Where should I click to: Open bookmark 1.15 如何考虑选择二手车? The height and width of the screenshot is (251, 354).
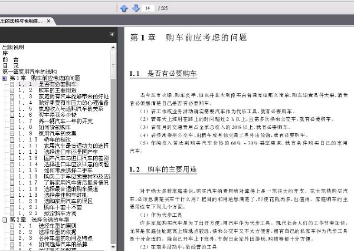(x=55, y=170)
